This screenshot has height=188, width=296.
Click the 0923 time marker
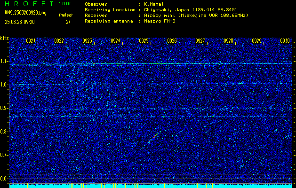coord(87,41)
